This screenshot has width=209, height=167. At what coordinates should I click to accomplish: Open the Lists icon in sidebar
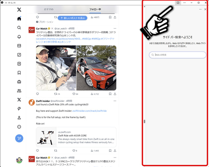(19, 63)
